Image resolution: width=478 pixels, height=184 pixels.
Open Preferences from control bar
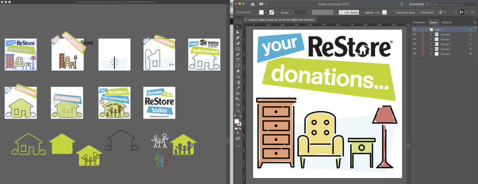coord(428,13)
